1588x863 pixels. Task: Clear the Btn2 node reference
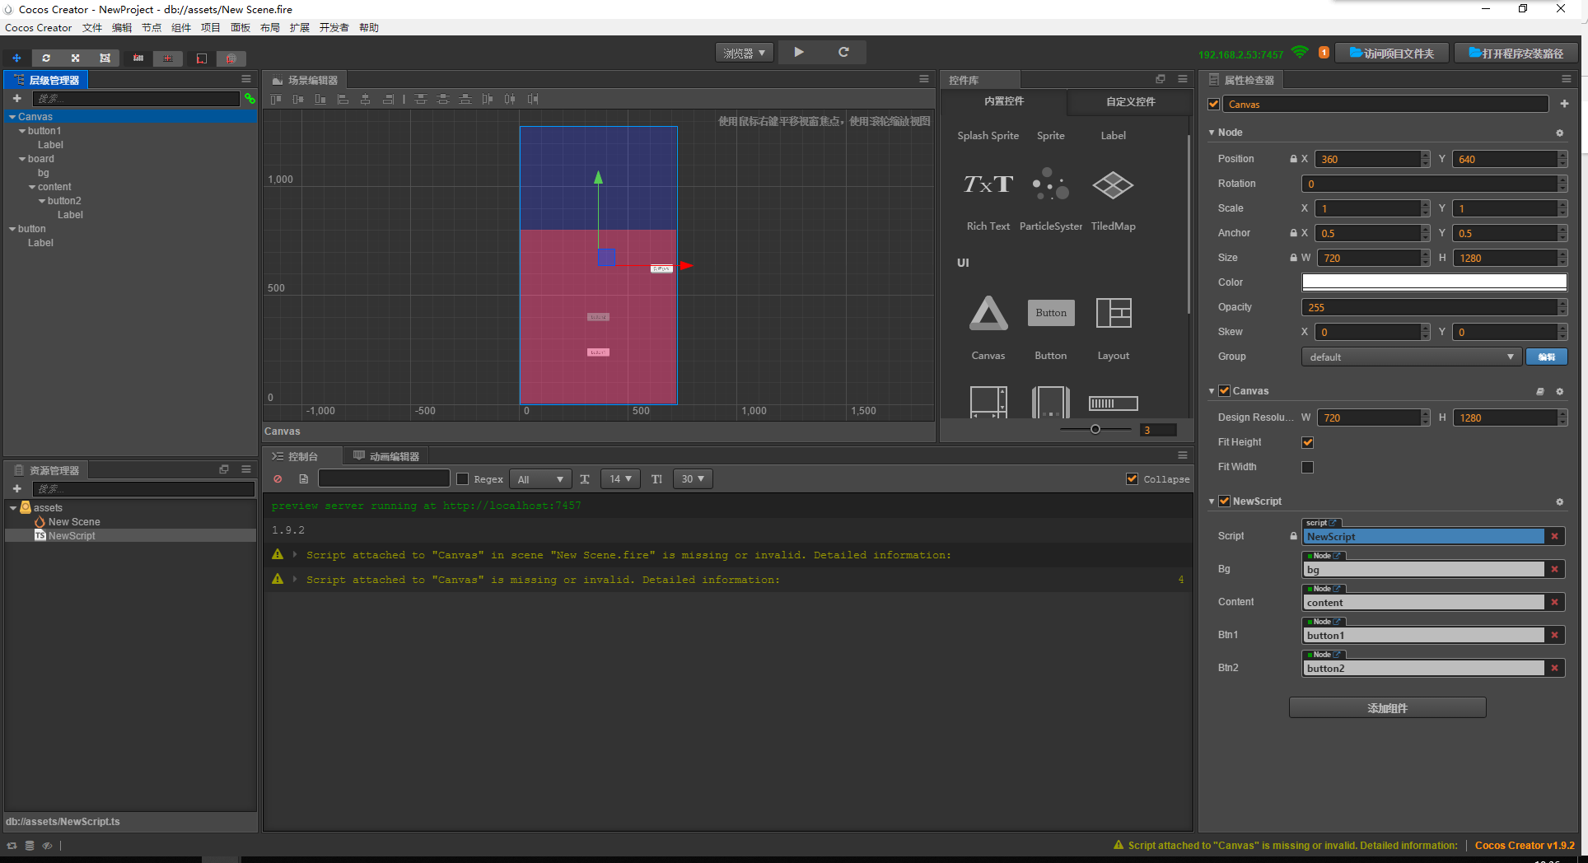click(x=1555, y=668)
